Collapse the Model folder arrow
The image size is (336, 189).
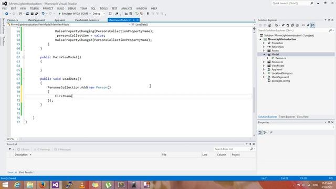[x=264, y=55]
